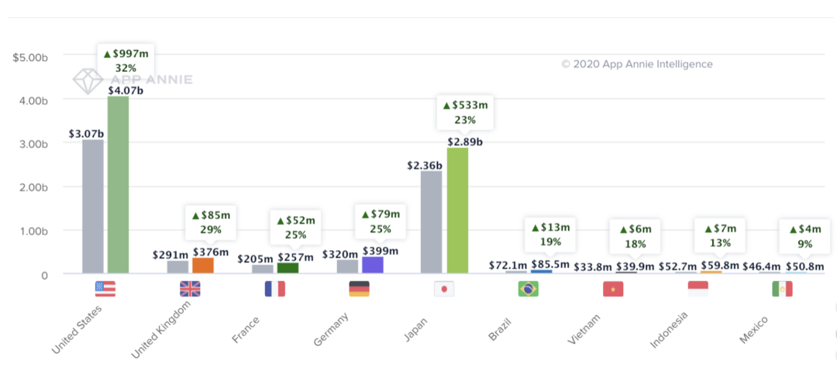Select the orange $376m United Kingdom bar

pyautogui.click(x=203, y=265)
